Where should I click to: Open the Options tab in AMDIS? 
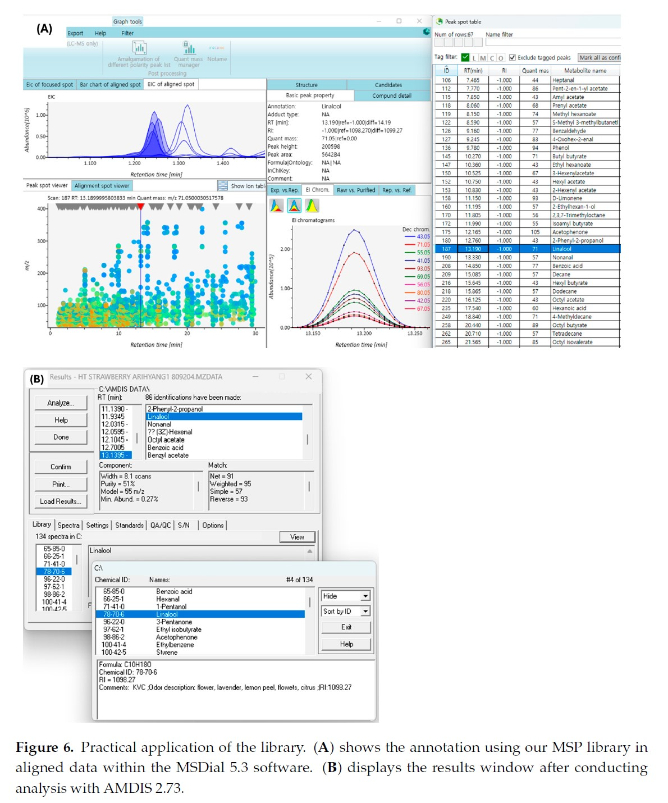(x=213, y=525)
